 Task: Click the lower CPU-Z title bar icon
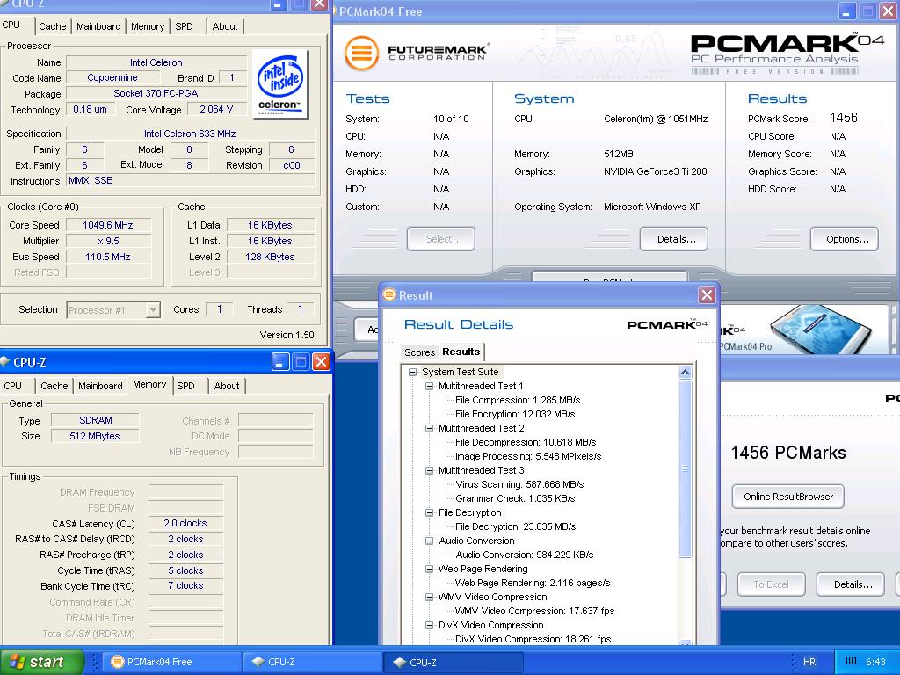coord(5,361)
